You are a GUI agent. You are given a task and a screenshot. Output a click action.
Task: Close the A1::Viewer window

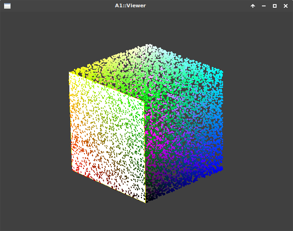286,6
